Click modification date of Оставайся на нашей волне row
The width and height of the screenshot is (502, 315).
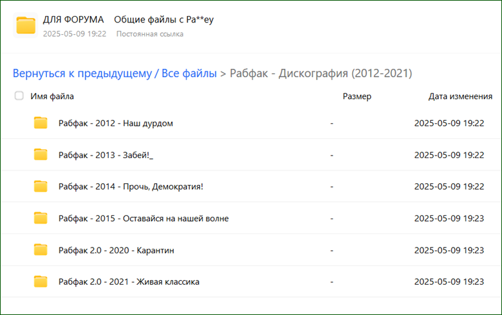click(x=449, y=219)
